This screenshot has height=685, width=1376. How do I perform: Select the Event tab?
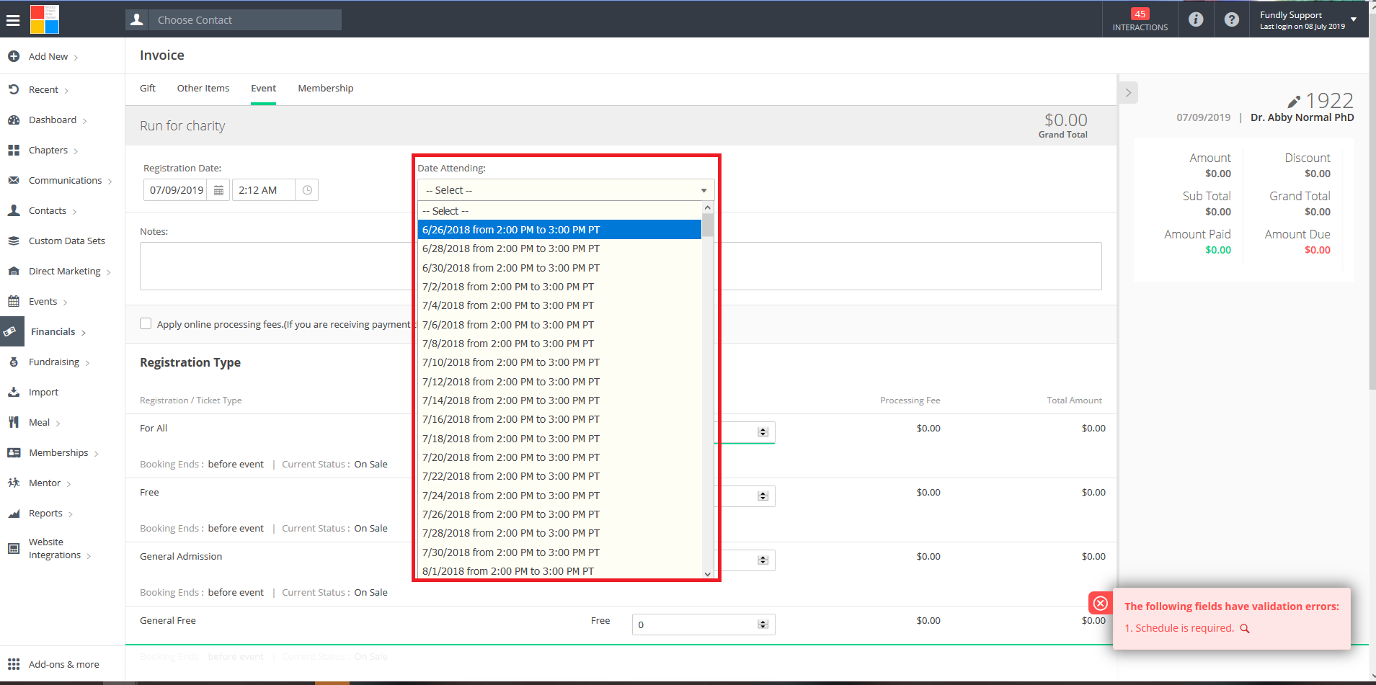coord(263,88)
